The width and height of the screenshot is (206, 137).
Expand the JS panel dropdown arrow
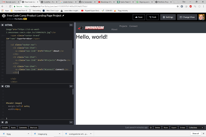[71, 122]
